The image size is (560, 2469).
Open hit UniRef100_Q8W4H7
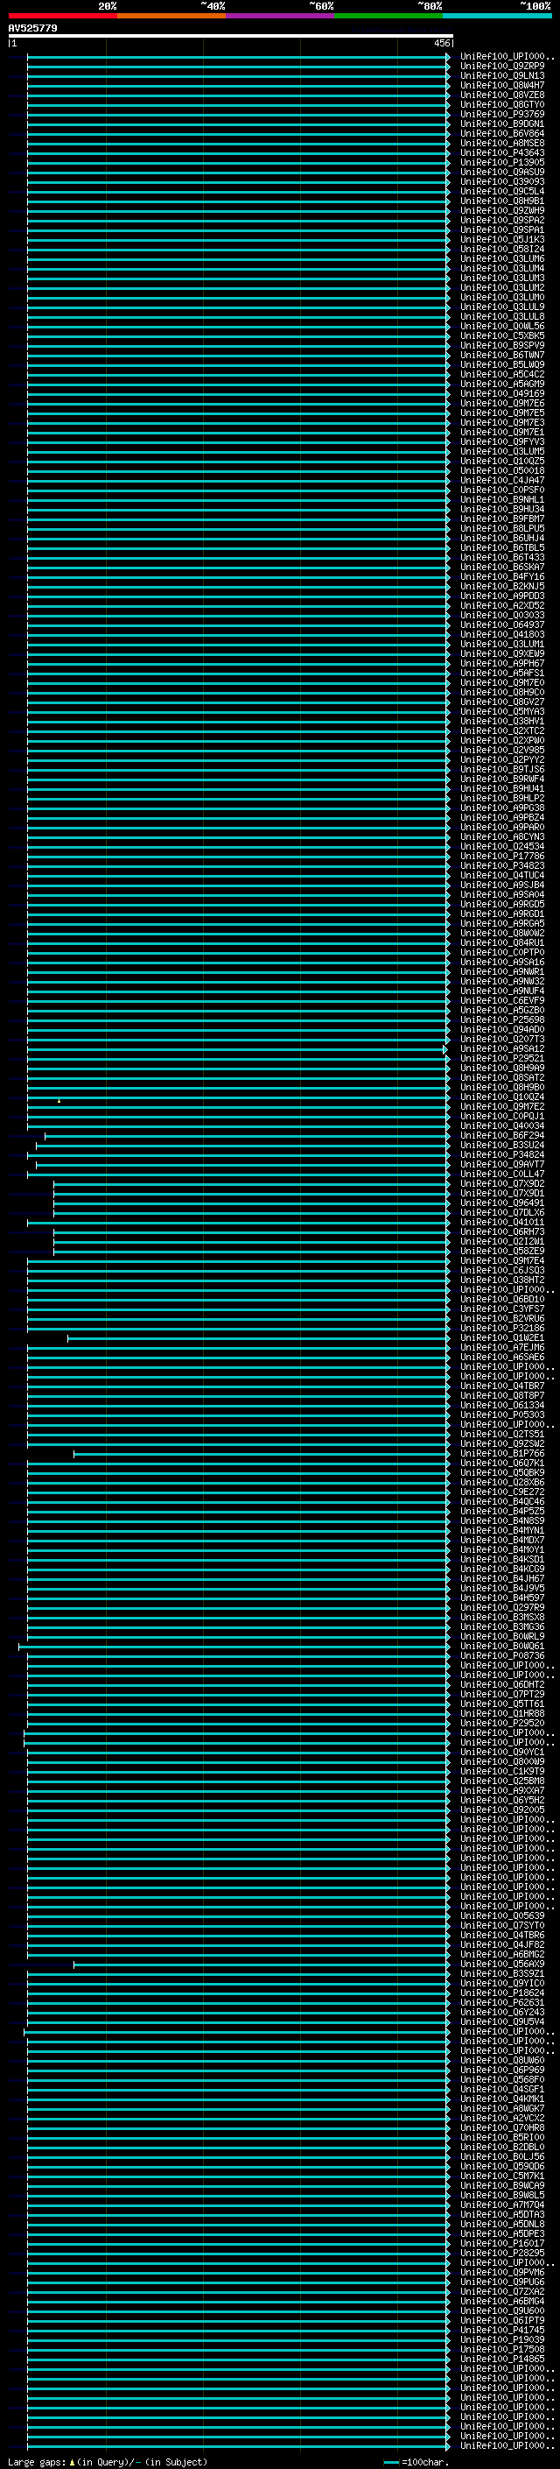tap(502, 85)
